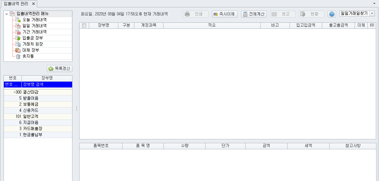This screenshot has height=181, width=379.
Task: Click the 거래처 원장 icon
Action: click(18, 44)
